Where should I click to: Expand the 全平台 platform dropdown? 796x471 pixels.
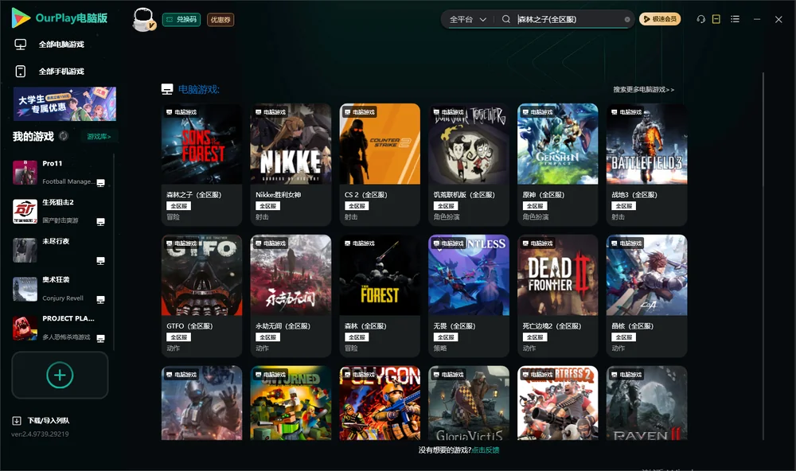pos(467,19)
